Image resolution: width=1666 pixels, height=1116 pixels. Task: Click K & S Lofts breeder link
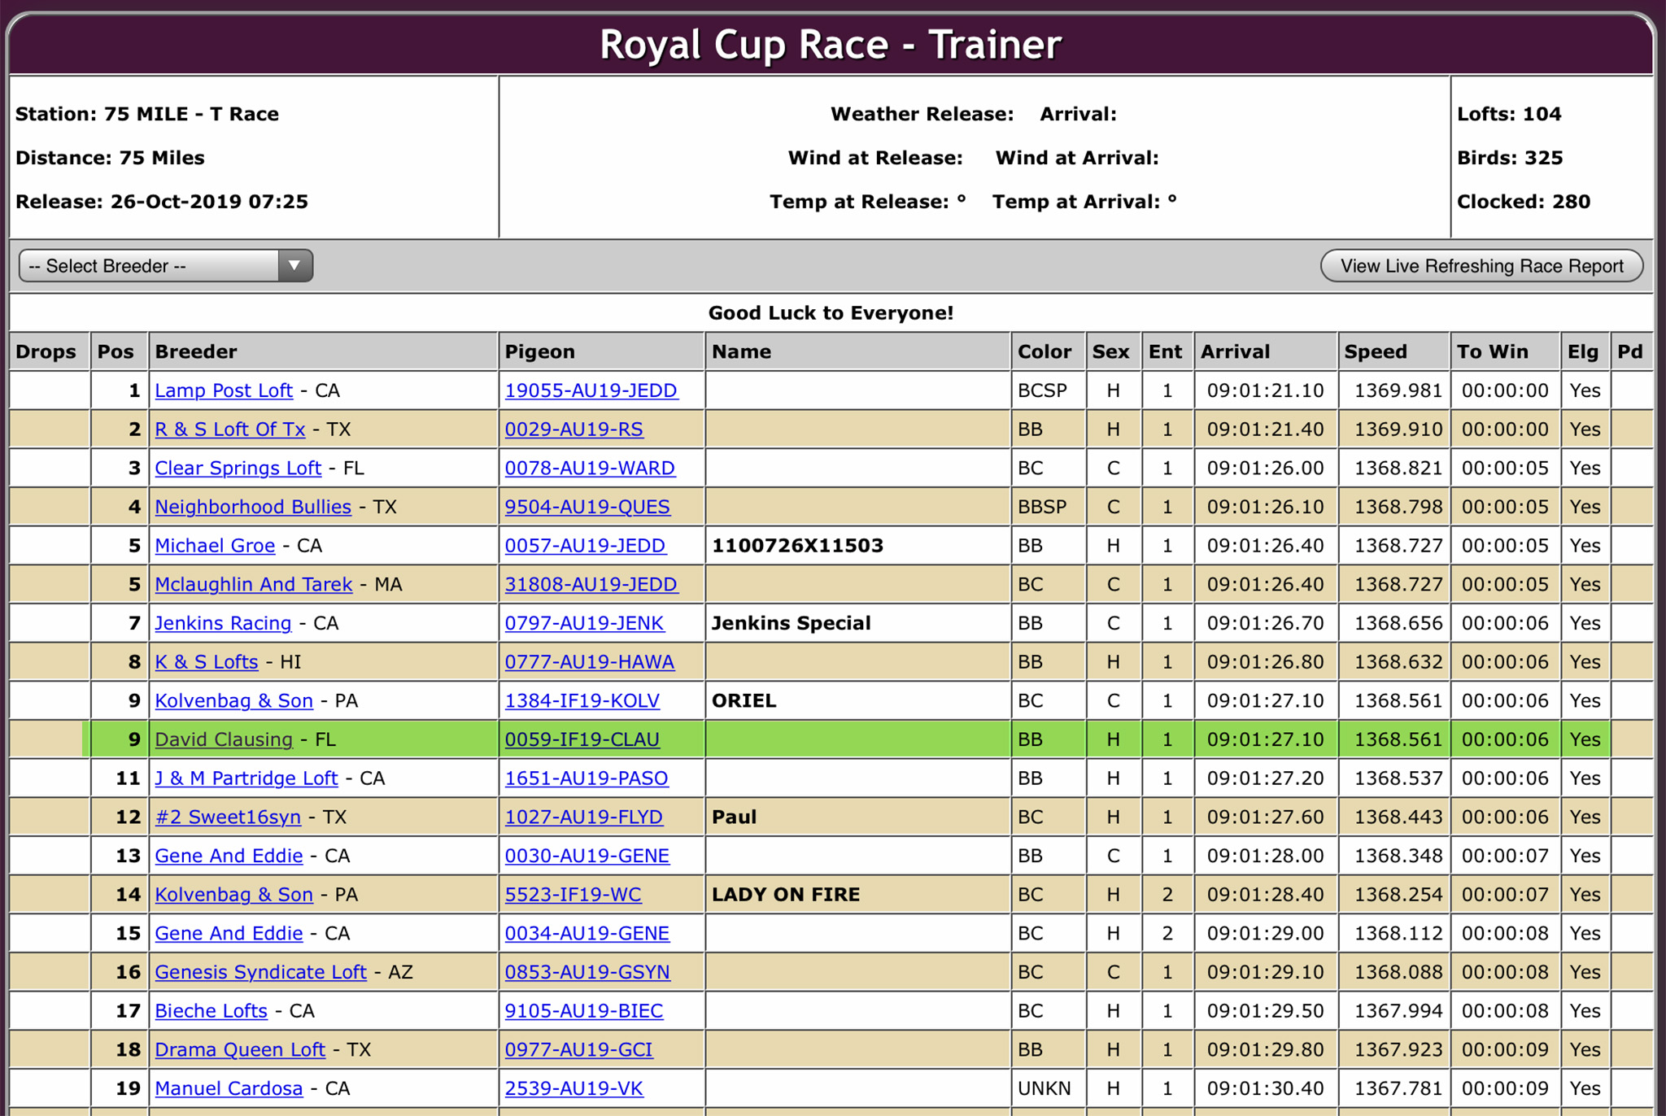pyautogui.click(x=207, y=662)
